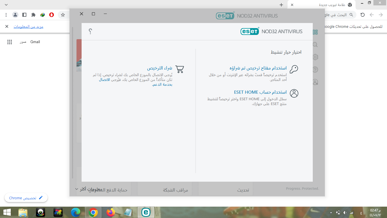Open ESET account sidebar icon
Viewport: 387px width, 218px height.
[315, 82]
